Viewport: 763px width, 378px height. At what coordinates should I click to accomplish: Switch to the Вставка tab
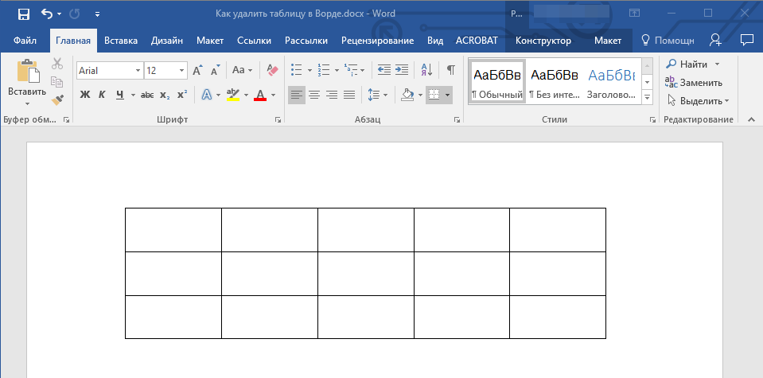[x=121, y=40]
